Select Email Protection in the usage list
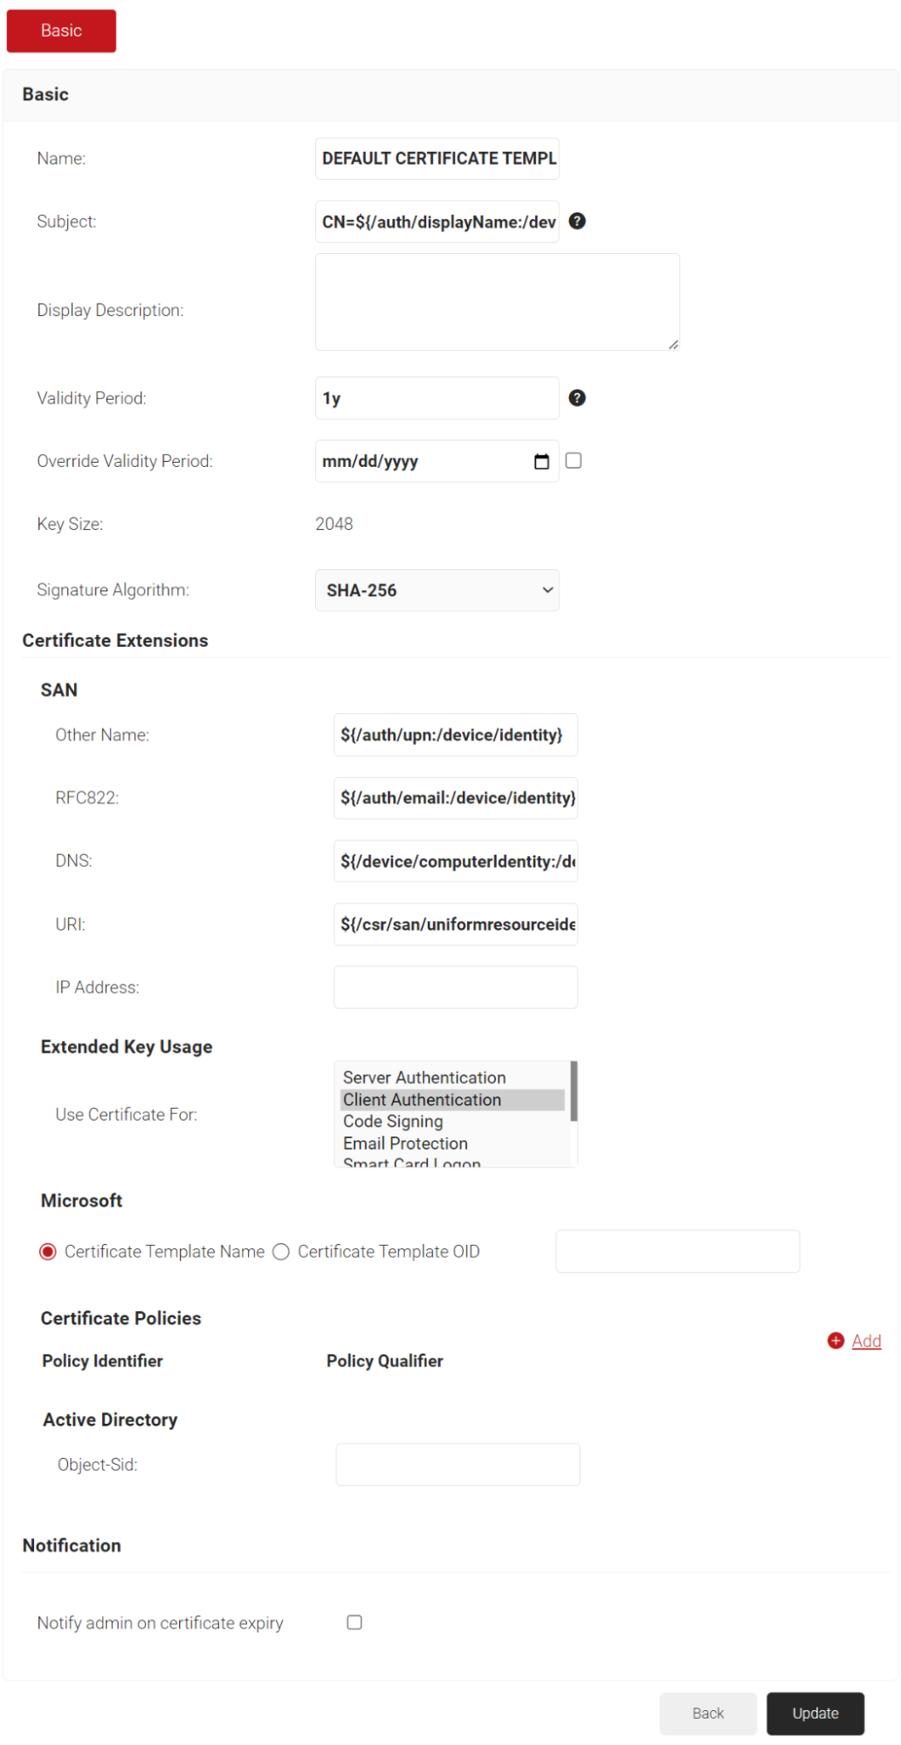 [x=405, y=1143]
